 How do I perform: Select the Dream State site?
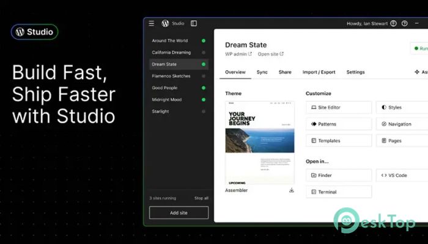tap(179, 64)
